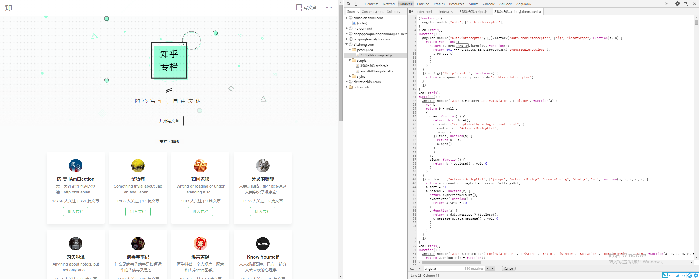The width and height of the screenshot is (699, 279).
Task: Collapse the z1.zhimg.com tree node
Action: tap(347, 44)
